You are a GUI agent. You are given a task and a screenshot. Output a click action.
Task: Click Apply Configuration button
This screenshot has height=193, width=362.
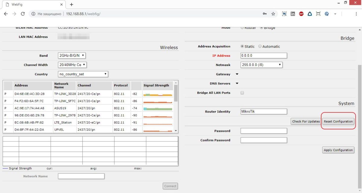click(x=338, y=150)
